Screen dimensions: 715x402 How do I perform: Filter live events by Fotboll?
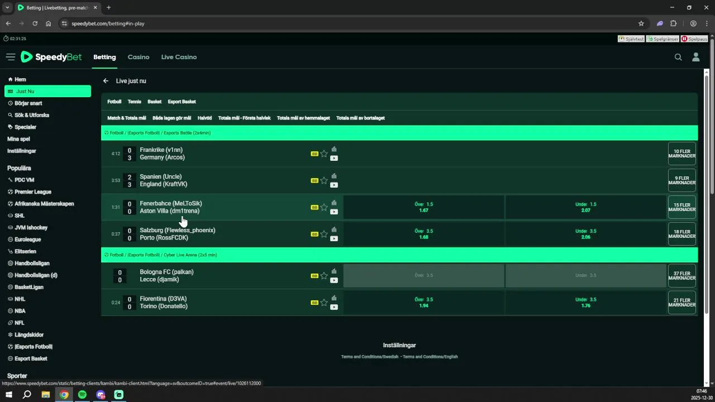(115, 102)
